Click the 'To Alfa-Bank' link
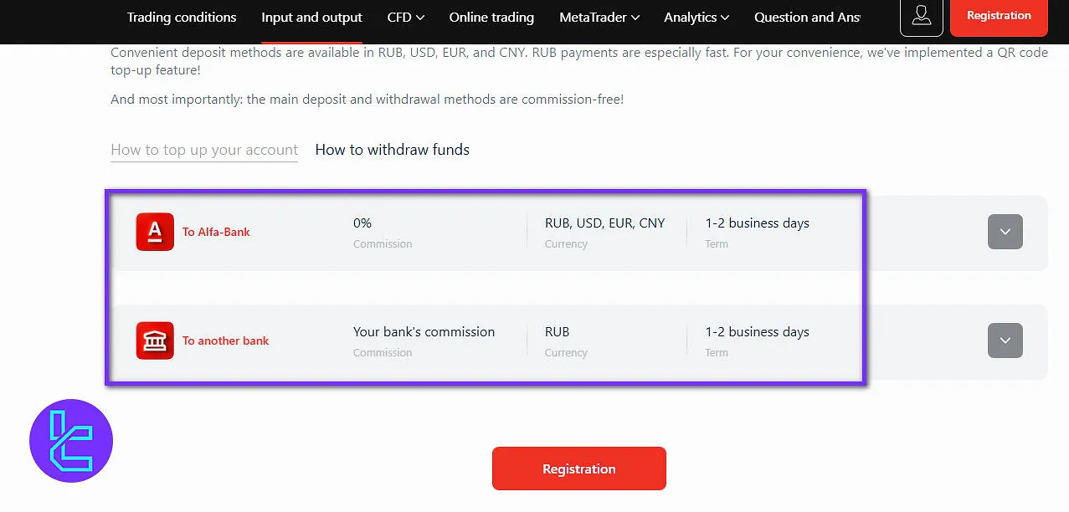The height and width of the screenshot is (512, 1069). 216,232
